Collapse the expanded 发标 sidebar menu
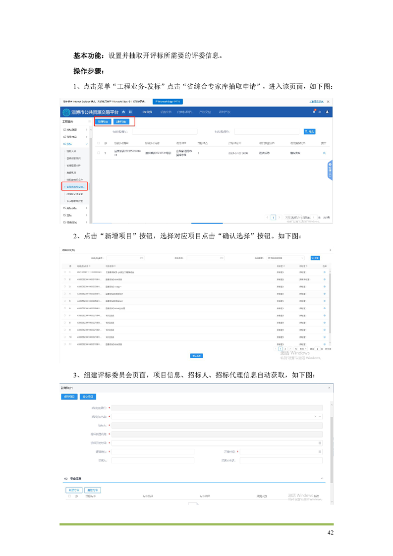Viewport: 393px width, 556px height. (87, 144)
